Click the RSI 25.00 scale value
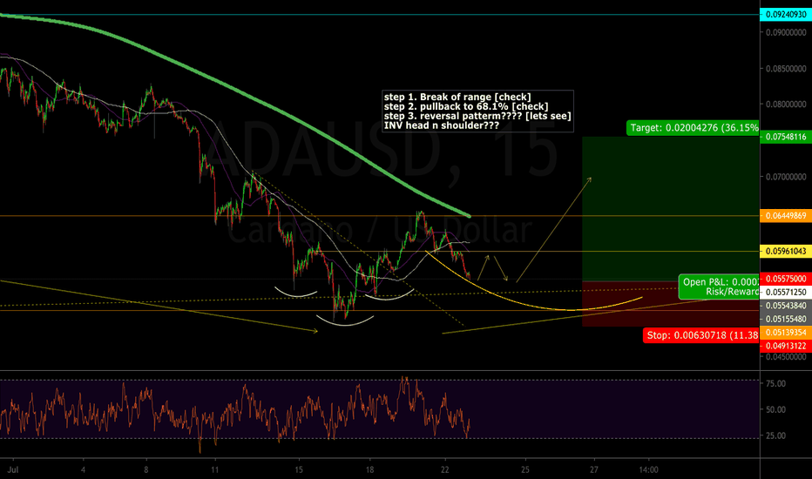This screenshot has width=812, height=479. pyautogui.click(x=775, y=435)
